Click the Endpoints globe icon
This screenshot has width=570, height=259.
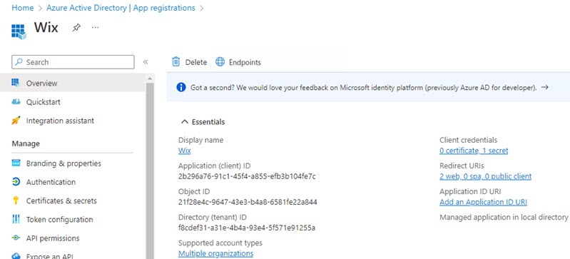tap(220, 62)
